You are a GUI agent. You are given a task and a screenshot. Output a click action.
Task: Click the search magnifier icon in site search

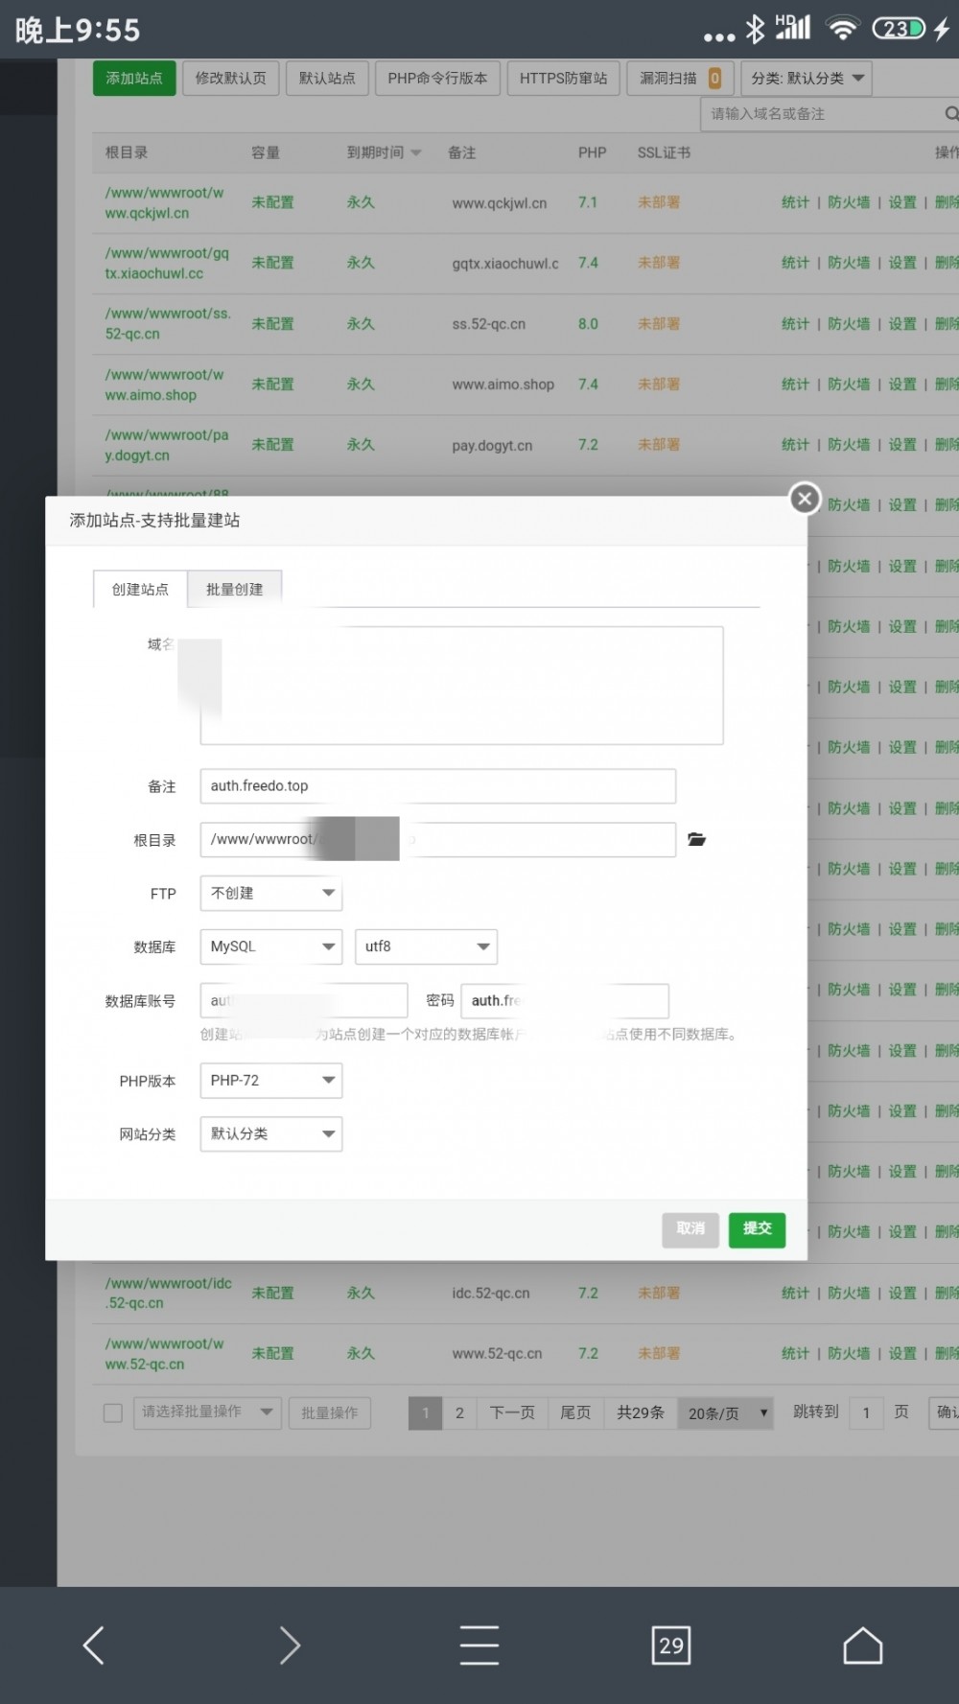click(x=950, y=114)
